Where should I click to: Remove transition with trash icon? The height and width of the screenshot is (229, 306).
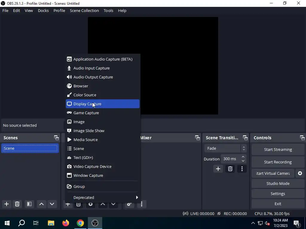point(230,169)
